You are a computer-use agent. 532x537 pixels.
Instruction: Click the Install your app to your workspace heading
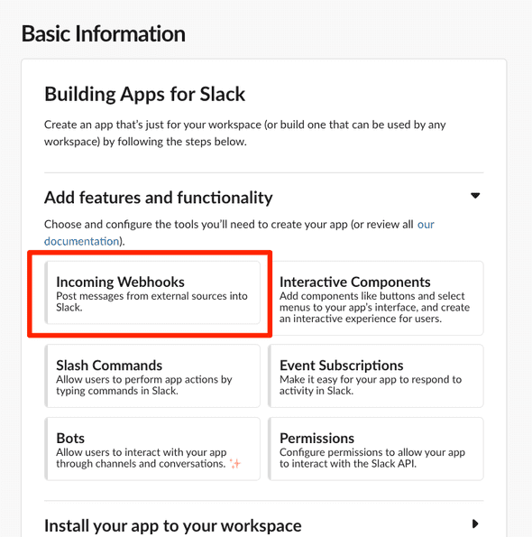[173, 525]
